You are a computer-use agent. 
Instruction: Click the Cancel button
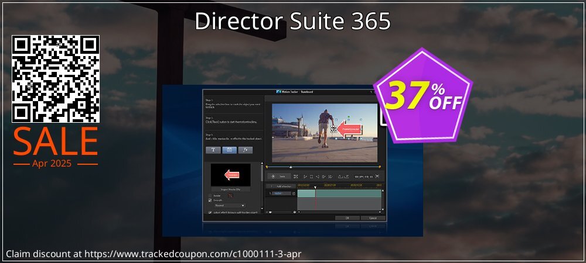pyautogui.click(x=373, y=218)
